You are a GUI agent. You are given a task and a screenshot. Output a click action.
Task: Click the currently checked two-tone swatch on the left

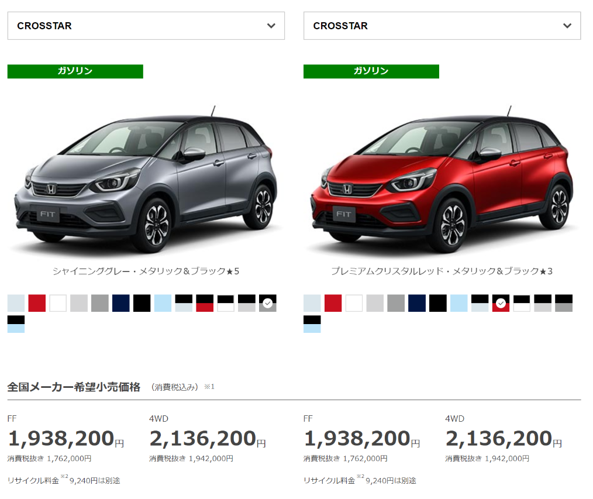(267, 302)
